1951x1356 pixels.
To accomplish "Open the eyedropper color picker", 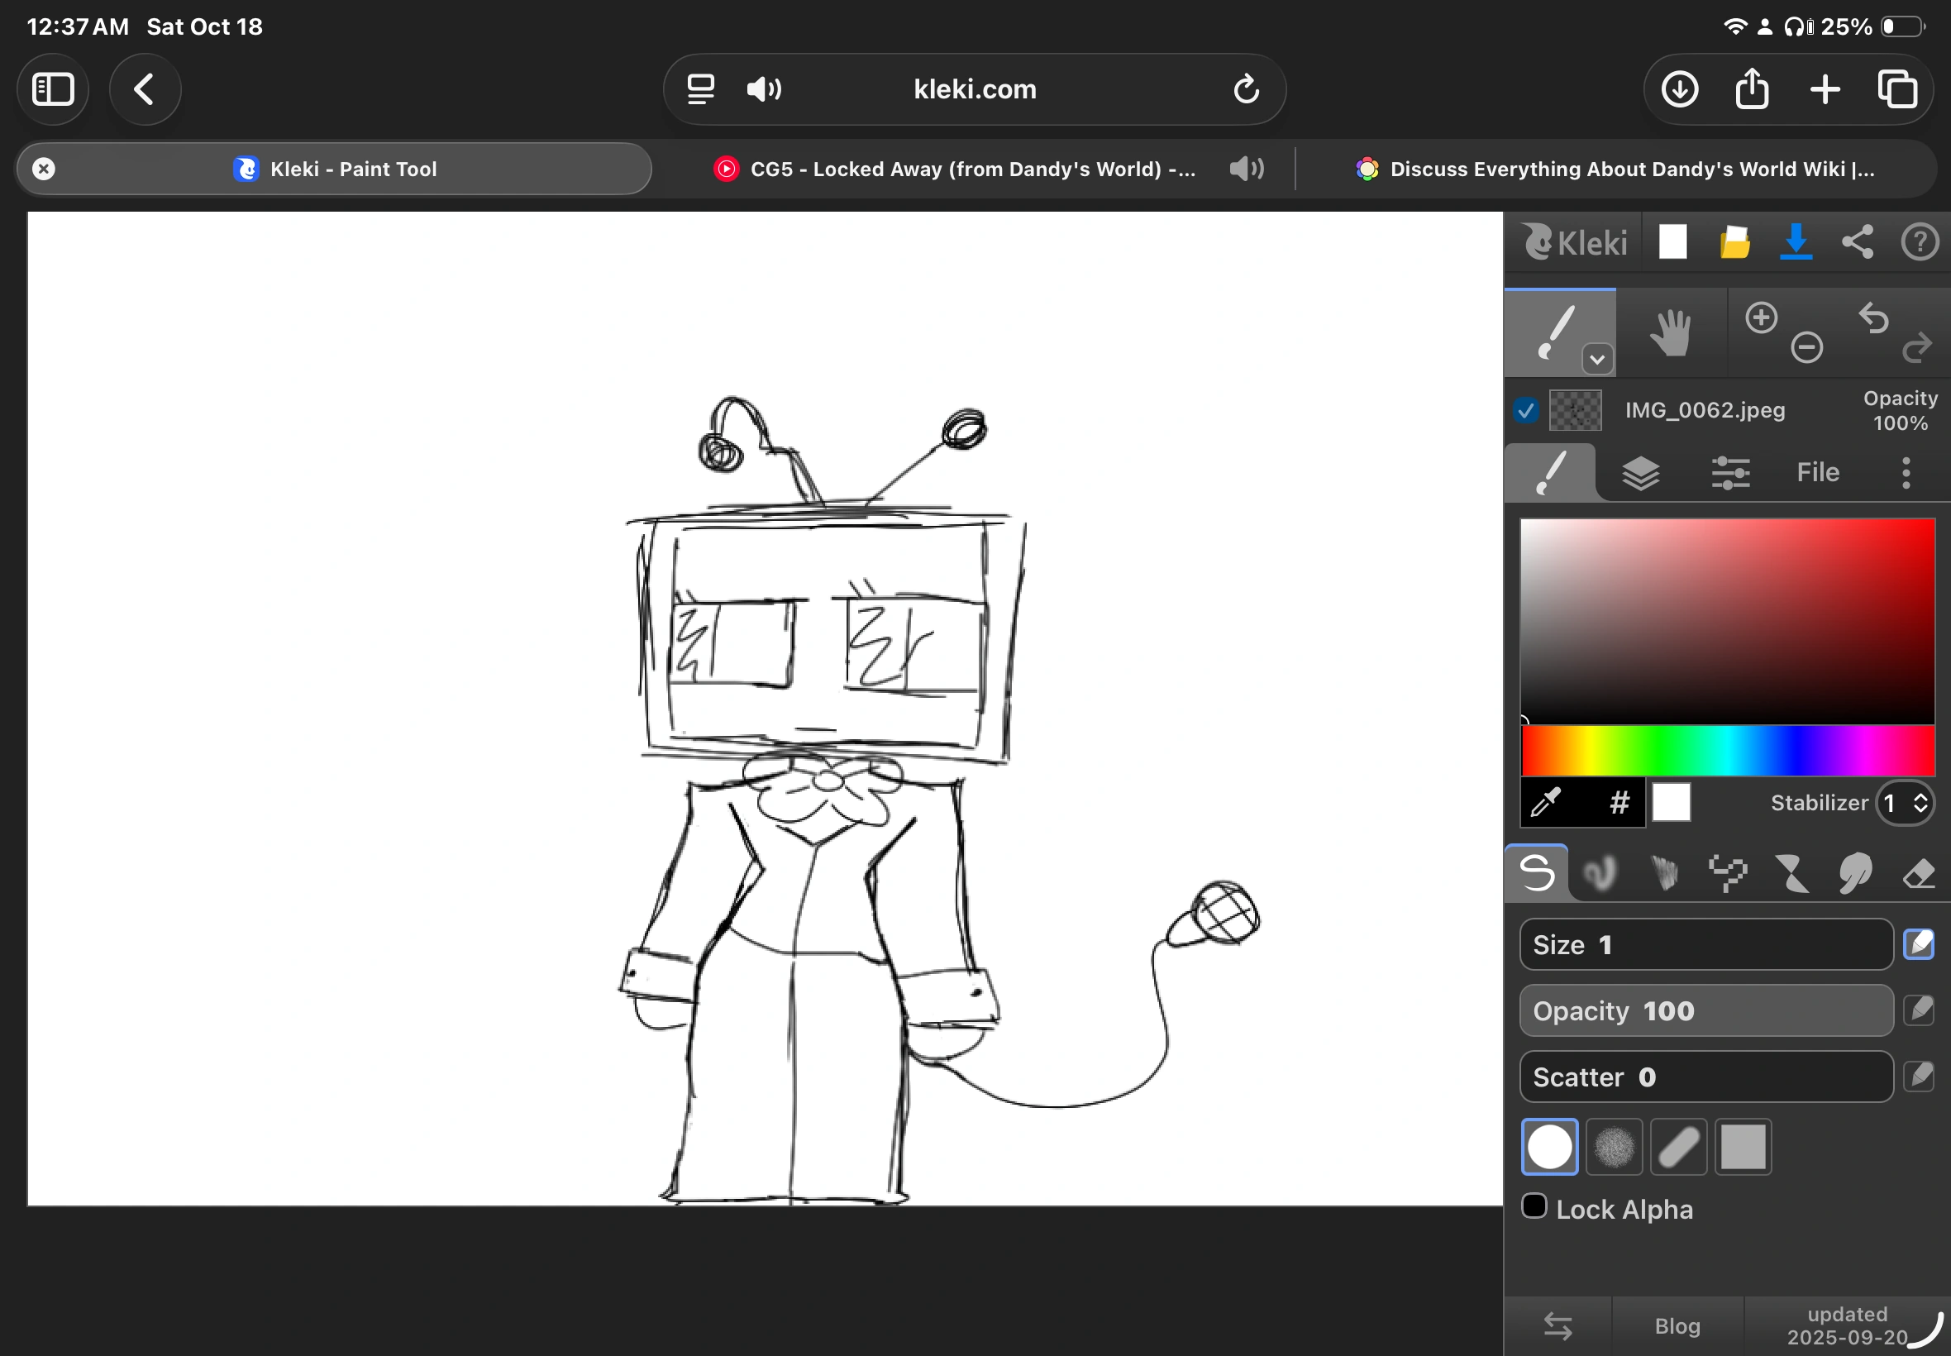I will click(1546, 802).
